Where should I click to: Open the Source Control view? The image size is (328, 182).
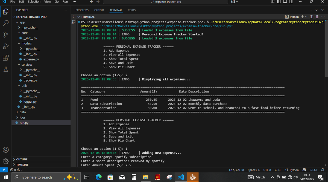pos(6,34)
